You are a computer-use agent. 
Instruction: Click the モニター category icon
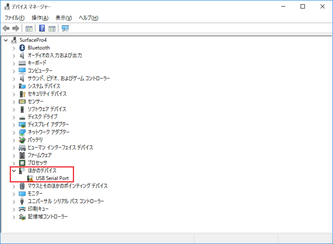22,194
